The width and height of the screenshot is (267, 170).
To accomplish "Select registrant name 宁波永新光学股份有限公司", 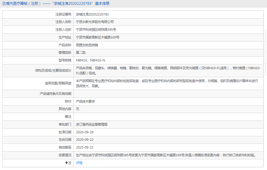I will point(95,22).
